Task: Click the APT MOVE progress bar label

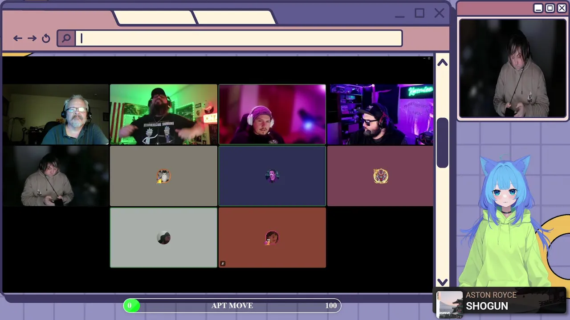Action: click(232, 305)
